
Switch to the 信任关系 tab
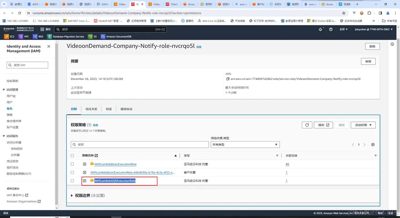coord(91,109)
